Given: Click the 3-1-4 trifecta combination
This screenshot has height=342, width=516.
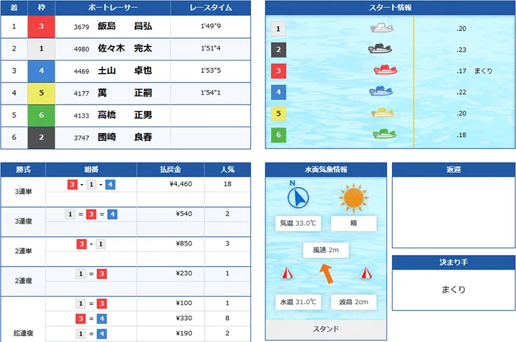Looking at the screenshot, I should 91,185.
